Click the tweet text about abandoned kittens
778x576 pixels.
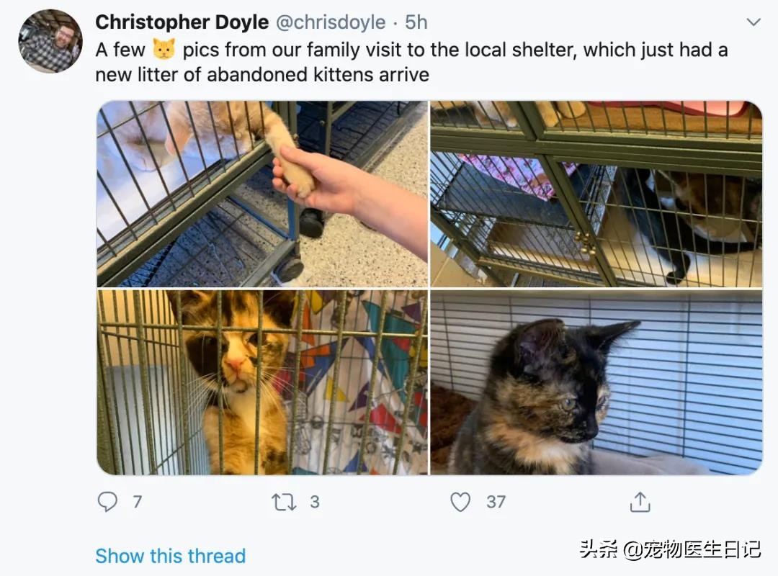411,62
